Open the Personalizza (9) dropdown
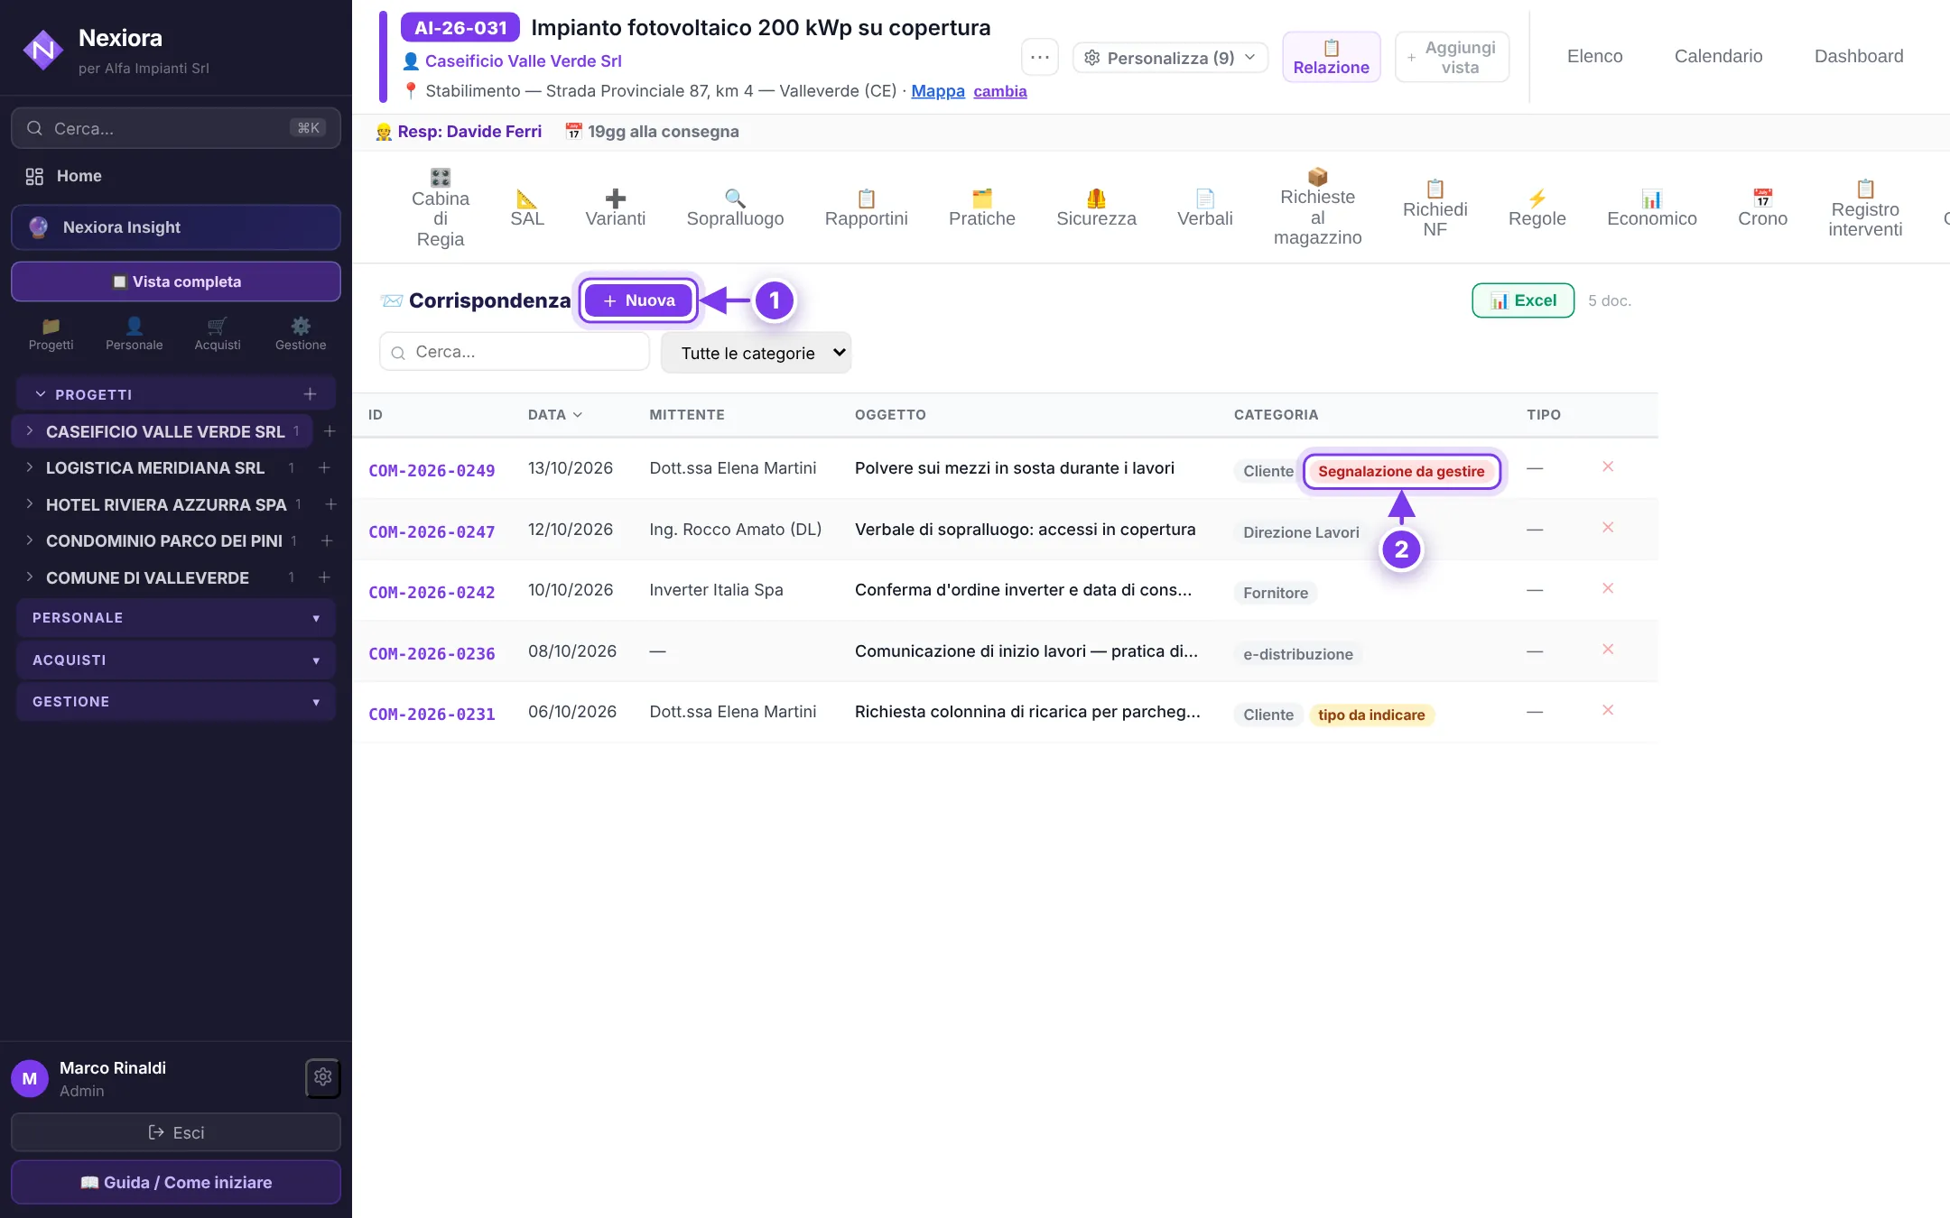1950x1218 pixels. pyautogui.click(x=1170, y=58)
